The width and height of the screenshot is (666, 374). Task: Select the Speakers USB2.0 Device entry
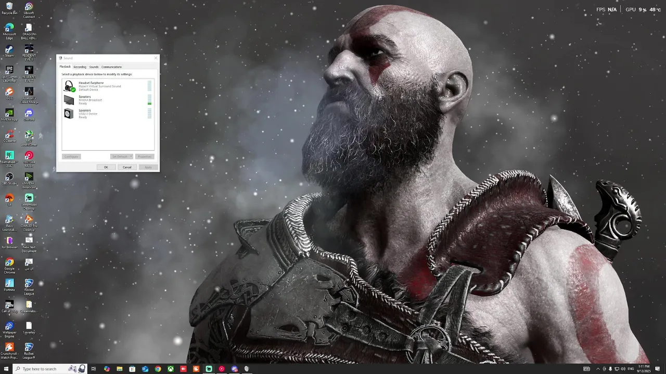point(108,114)
